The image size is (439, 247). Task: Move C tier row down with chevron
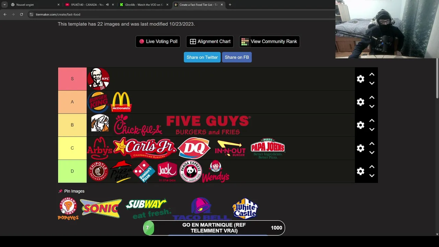click(372, 153)
